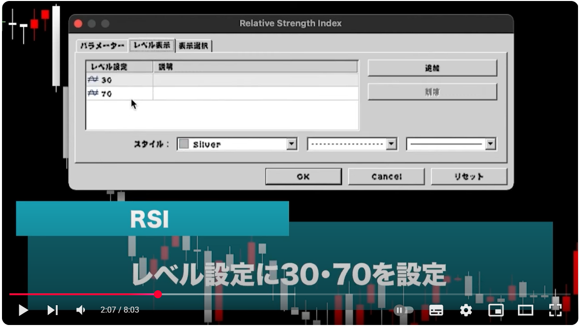
Task: Open the Silver color style dropdown
Action: tap(292, 143)
